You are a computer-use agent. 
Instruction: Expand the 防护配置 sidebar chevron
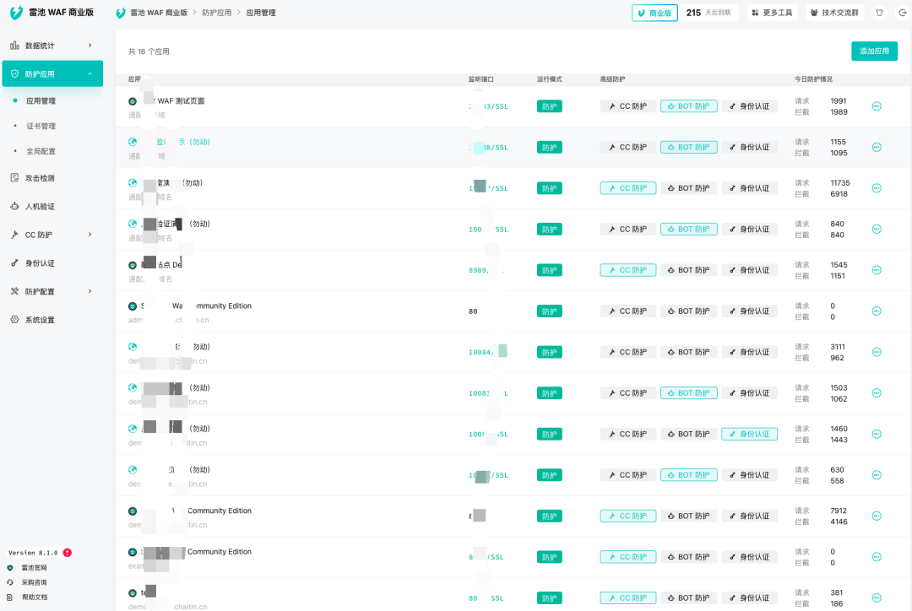pos(90,291)
